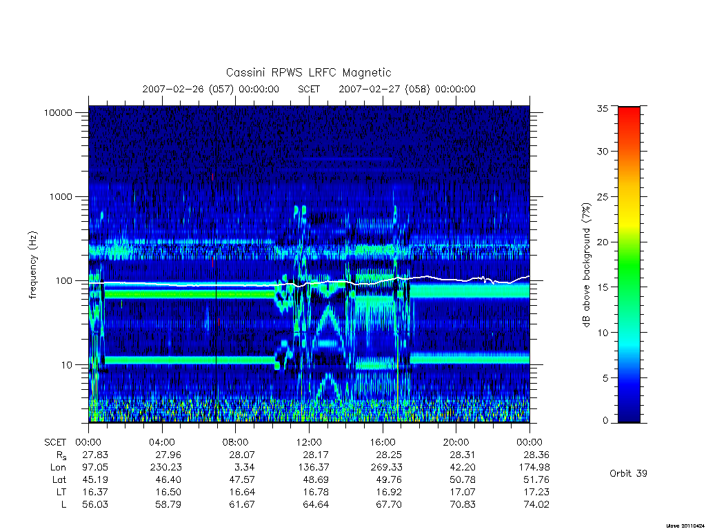Click the "Lat" row label
Viewport: 706px width, 529px height.
coord(59,480)
